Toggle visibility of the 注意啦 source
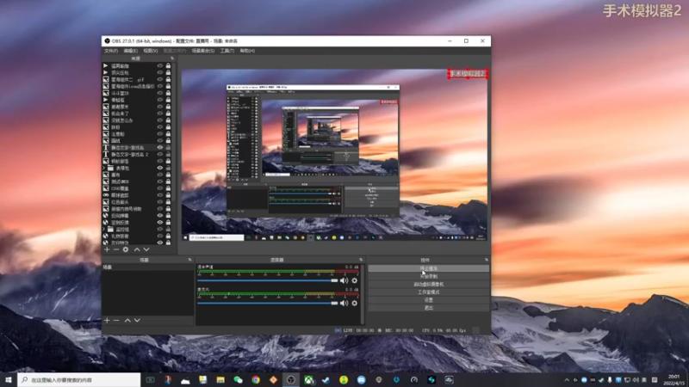The height and width of the screenshot is (387, 689). [x=160, y=134]
